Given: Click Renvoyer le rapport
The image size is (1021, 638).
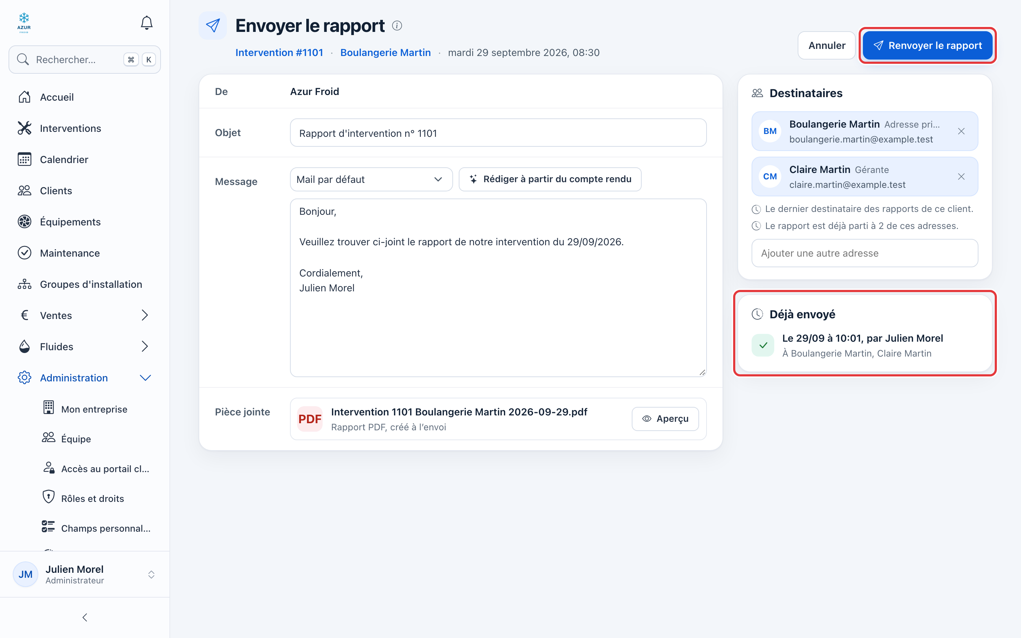Looking at the screenshot, I should click(x=927, y=46).
